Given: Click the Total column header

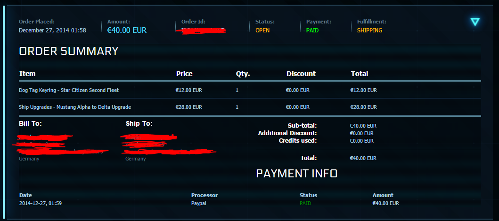Looking at the screenshot, I should (360, 74).
